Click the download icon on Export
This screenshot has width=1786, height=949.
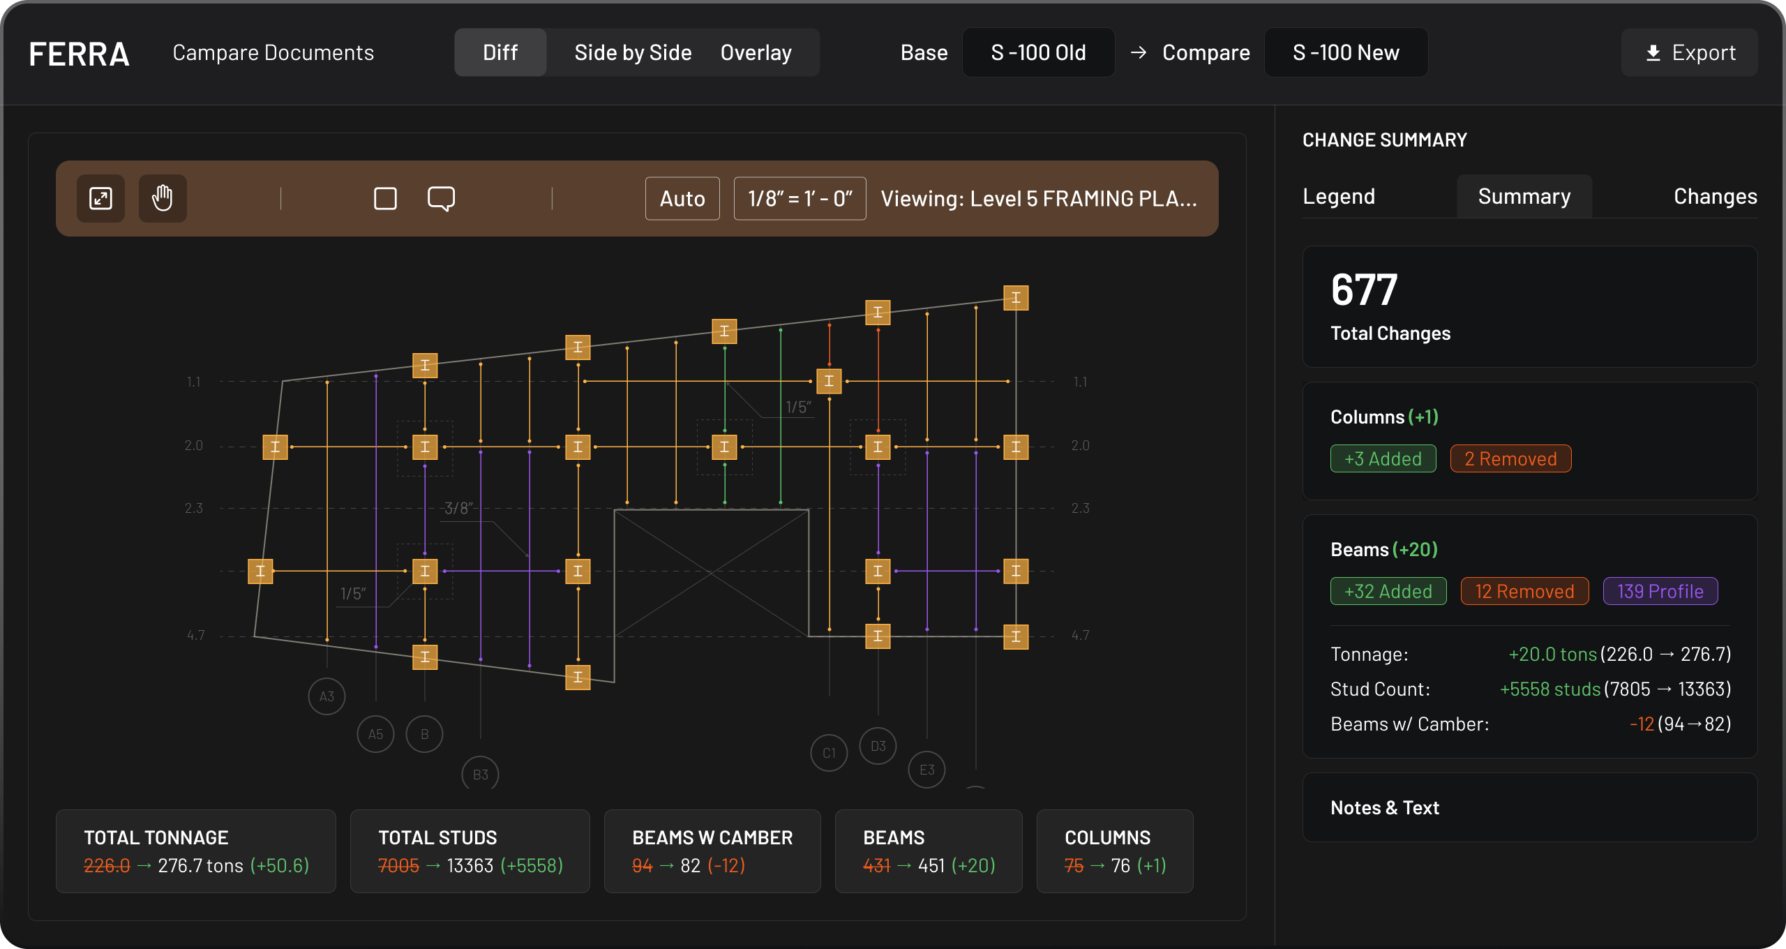1653,53
